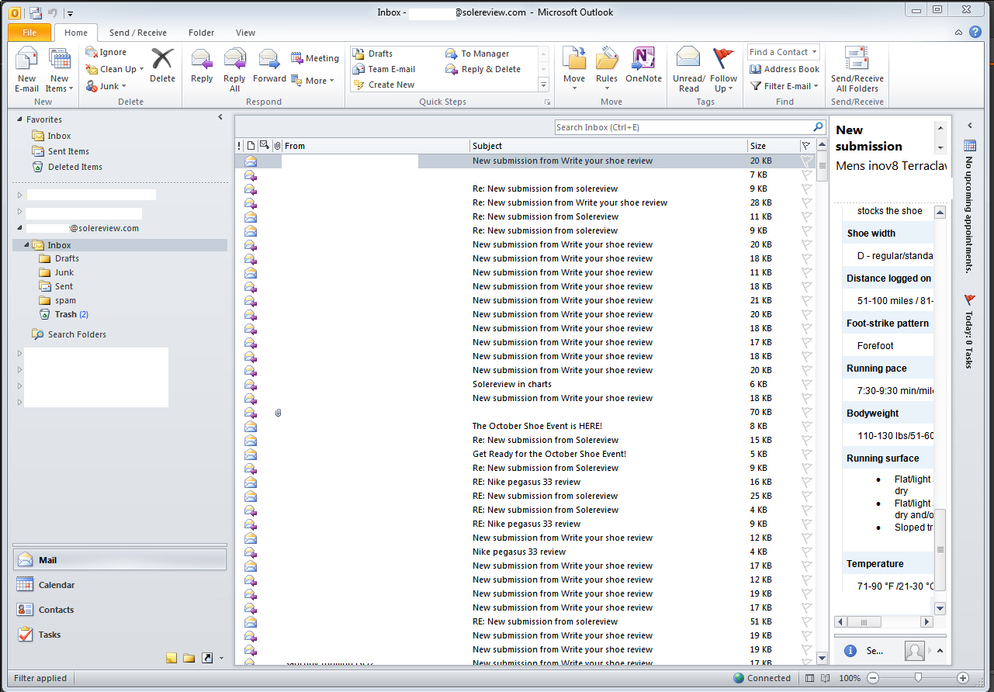Screen dimensions: 994x692
Task: Switch to Tasks view
Action: coord(119,635)
